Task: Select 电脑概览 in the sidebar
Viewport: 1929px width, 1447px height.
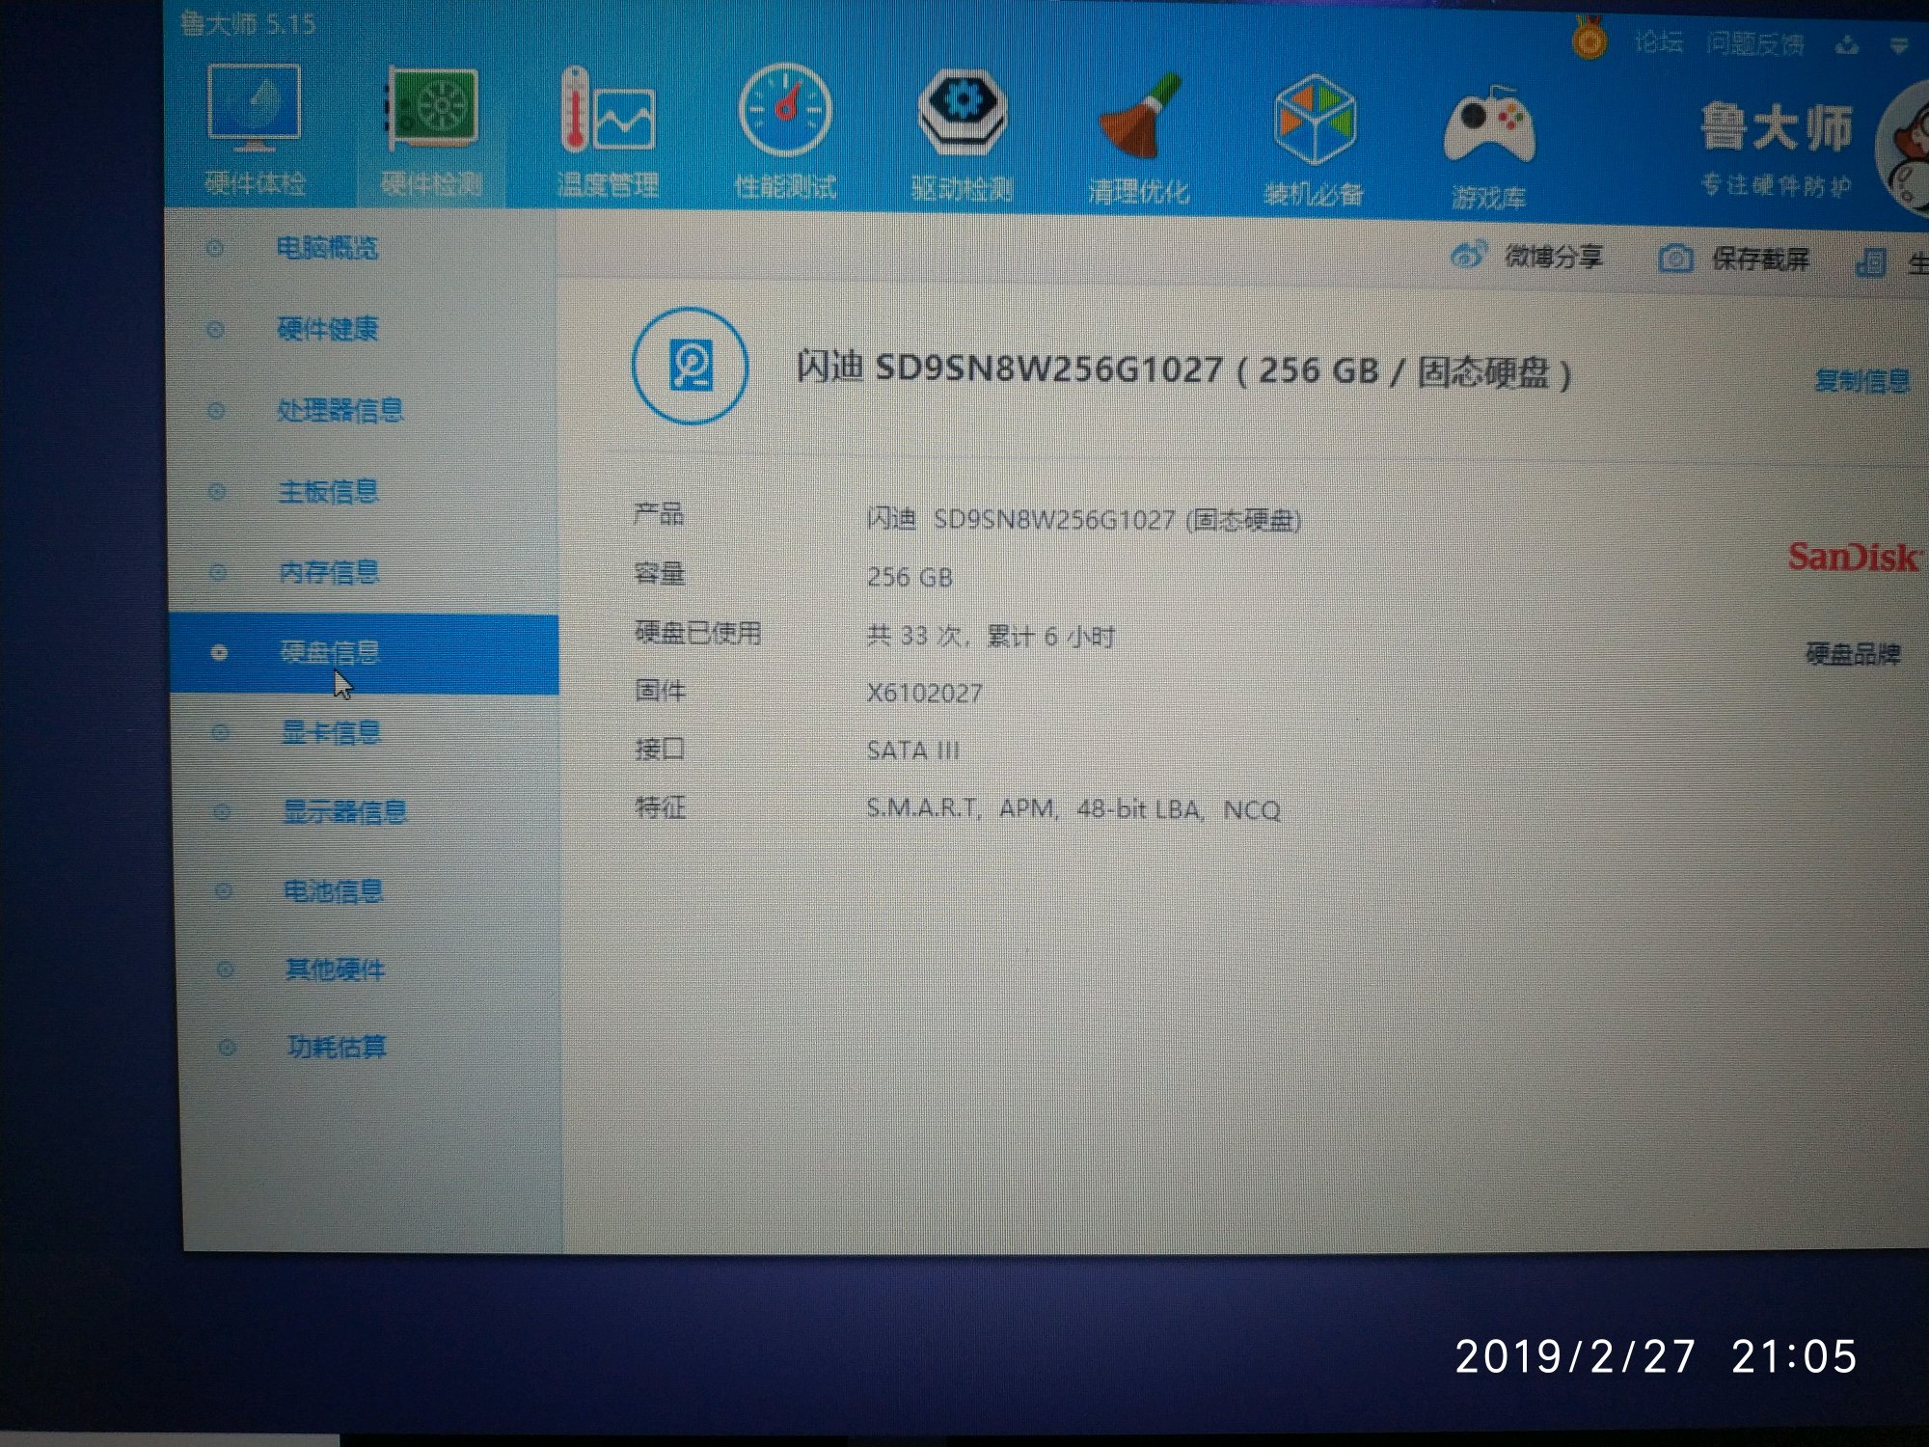Action: (327, 248)
